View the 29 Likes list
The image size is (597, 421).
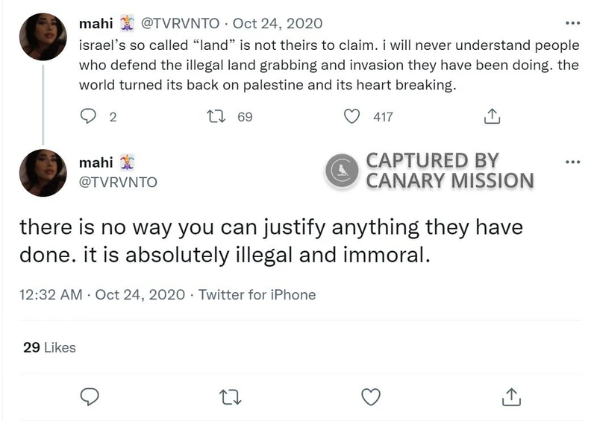(x=49, y=347)
